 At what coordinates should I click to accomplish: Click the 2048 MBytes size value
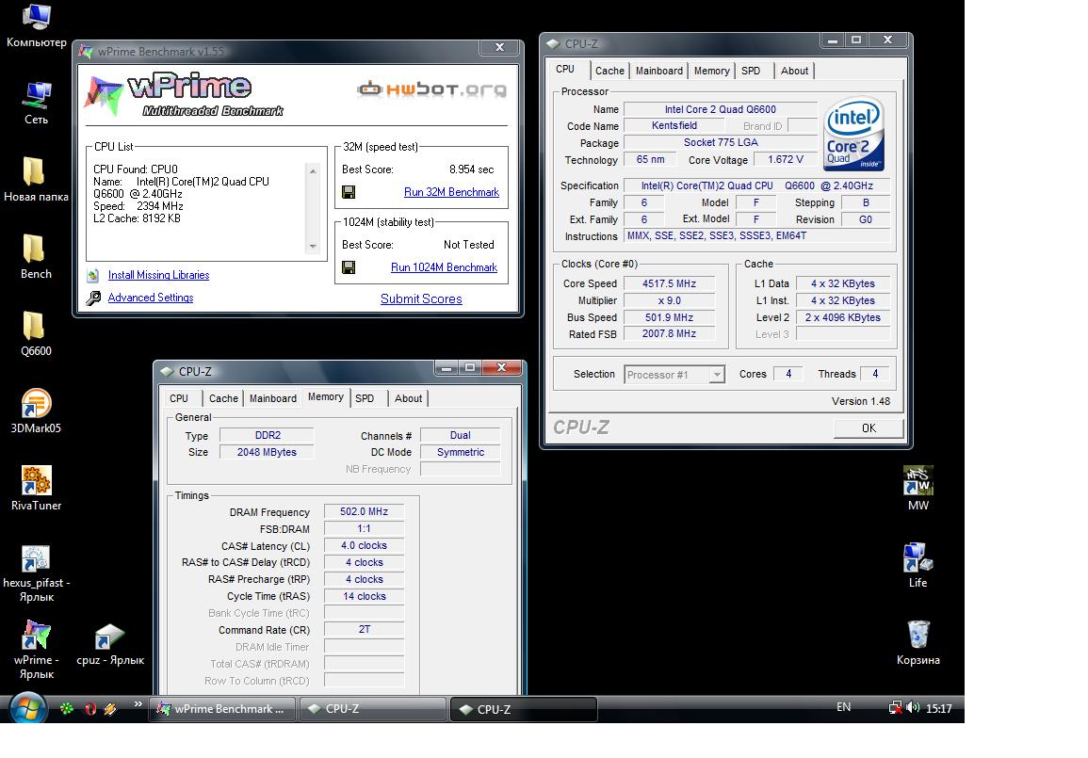[x=268, y=452]
